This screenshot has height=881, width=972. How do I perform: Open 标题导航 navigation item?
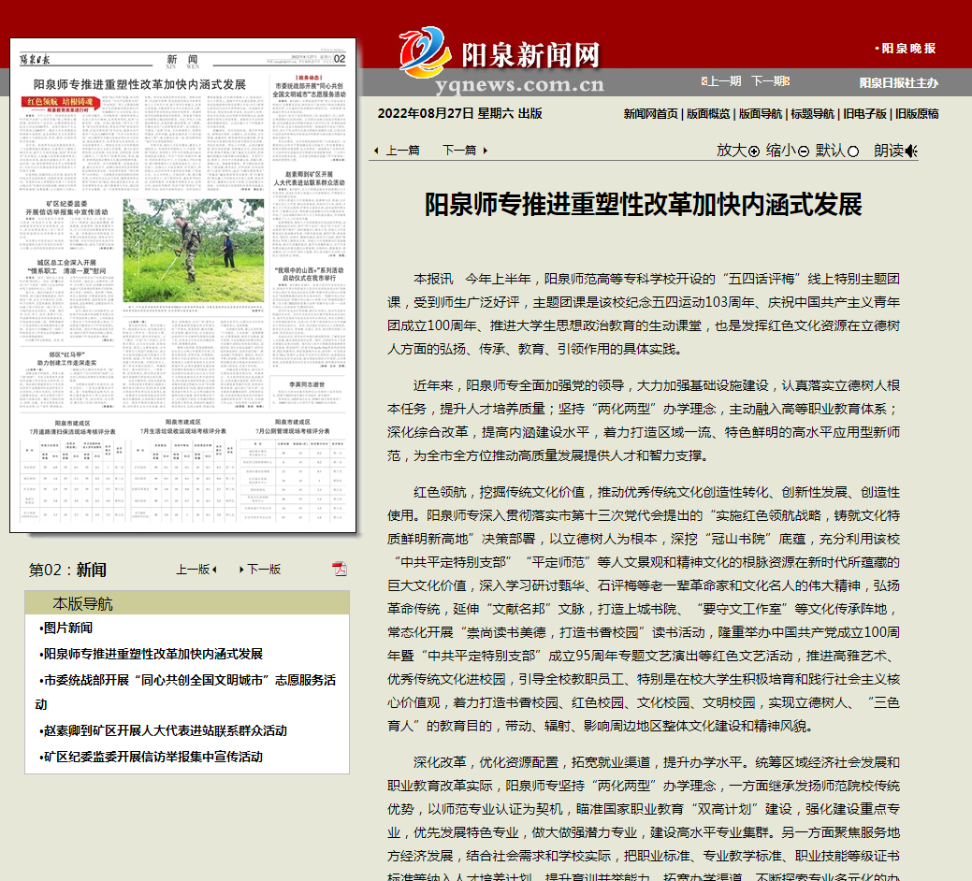click(x=812, y=114)
